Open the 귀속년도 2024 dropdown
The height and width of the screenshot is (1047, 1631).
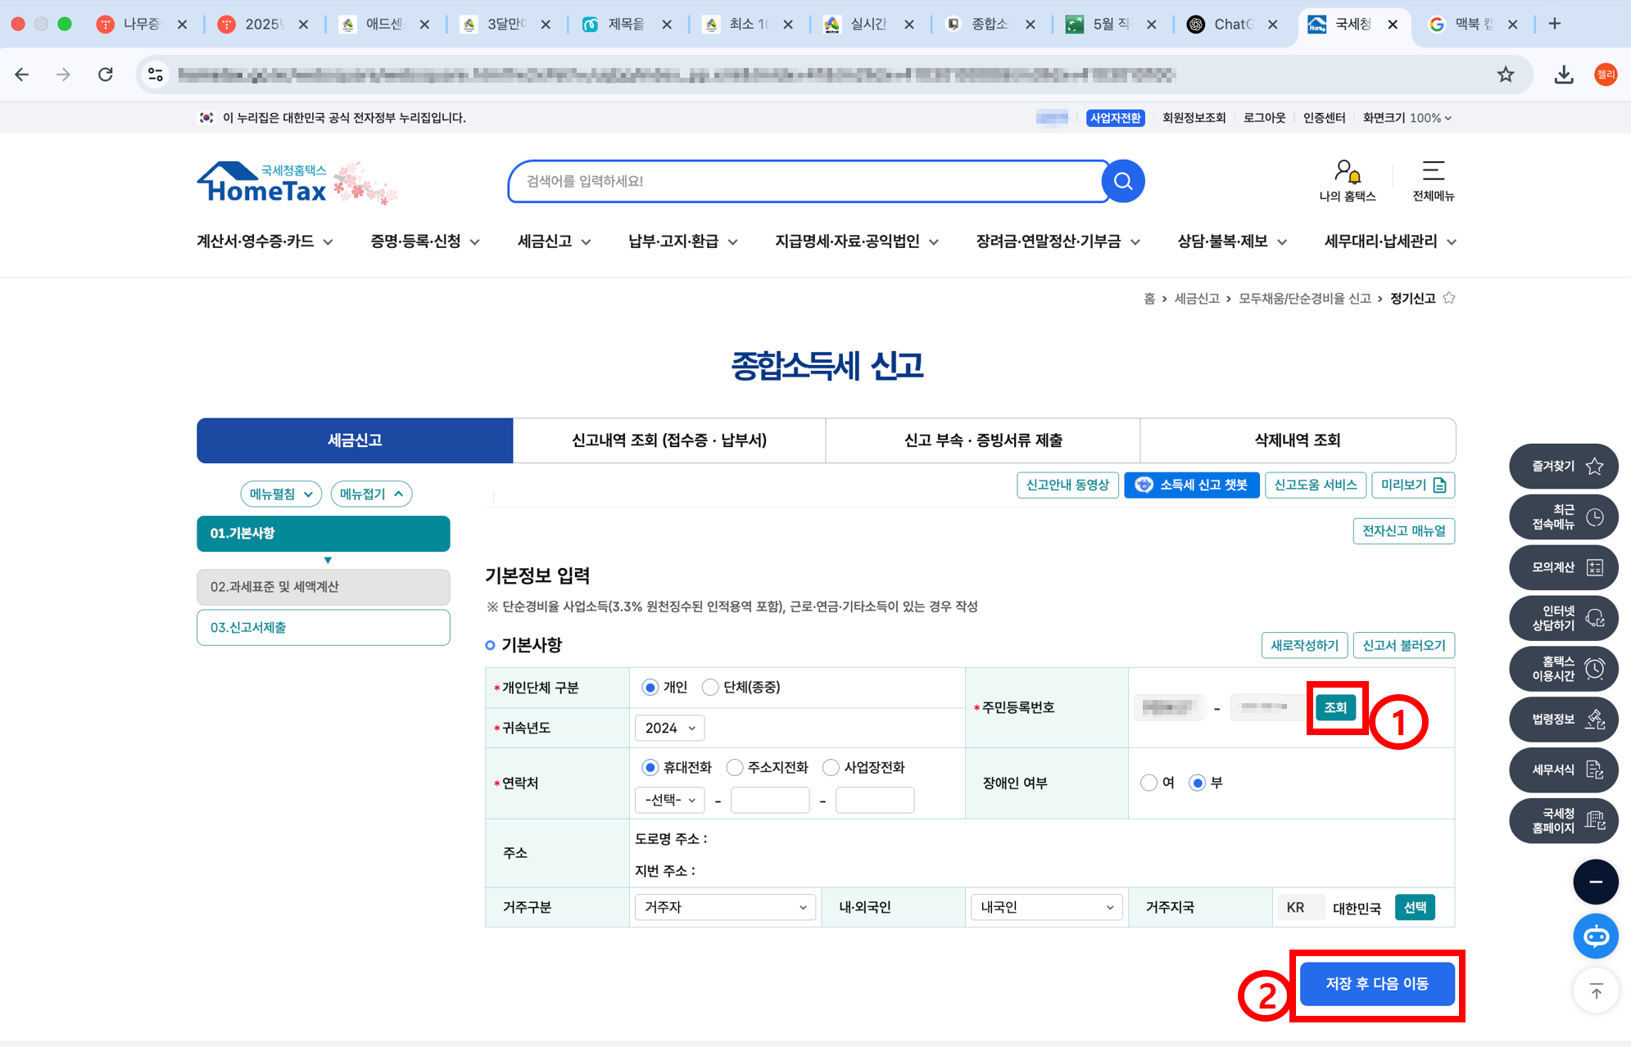click(x=669, y=729)
